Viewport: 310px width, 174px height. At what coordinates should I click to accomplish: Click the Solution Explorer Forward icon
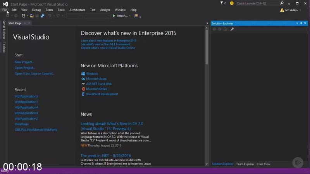coord(220,29)
